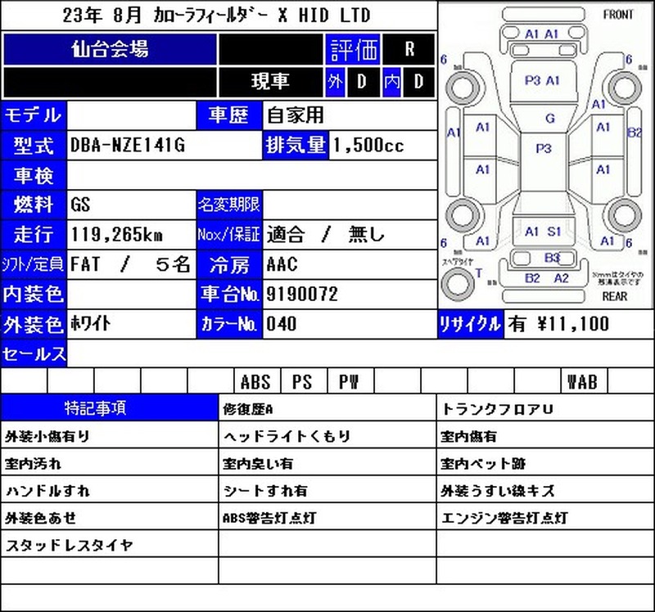Click the 型式 label

34,146
